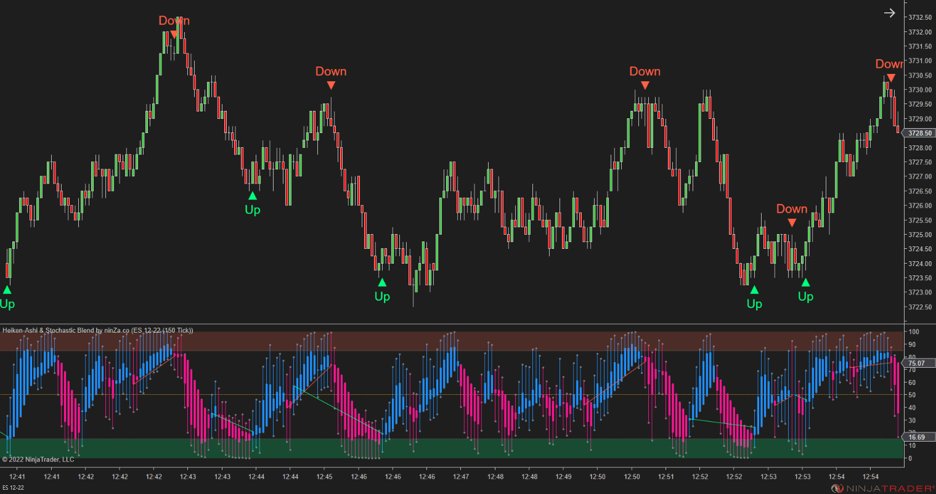Click the ES 12-22 instrument label at bottom

point(13,488)
